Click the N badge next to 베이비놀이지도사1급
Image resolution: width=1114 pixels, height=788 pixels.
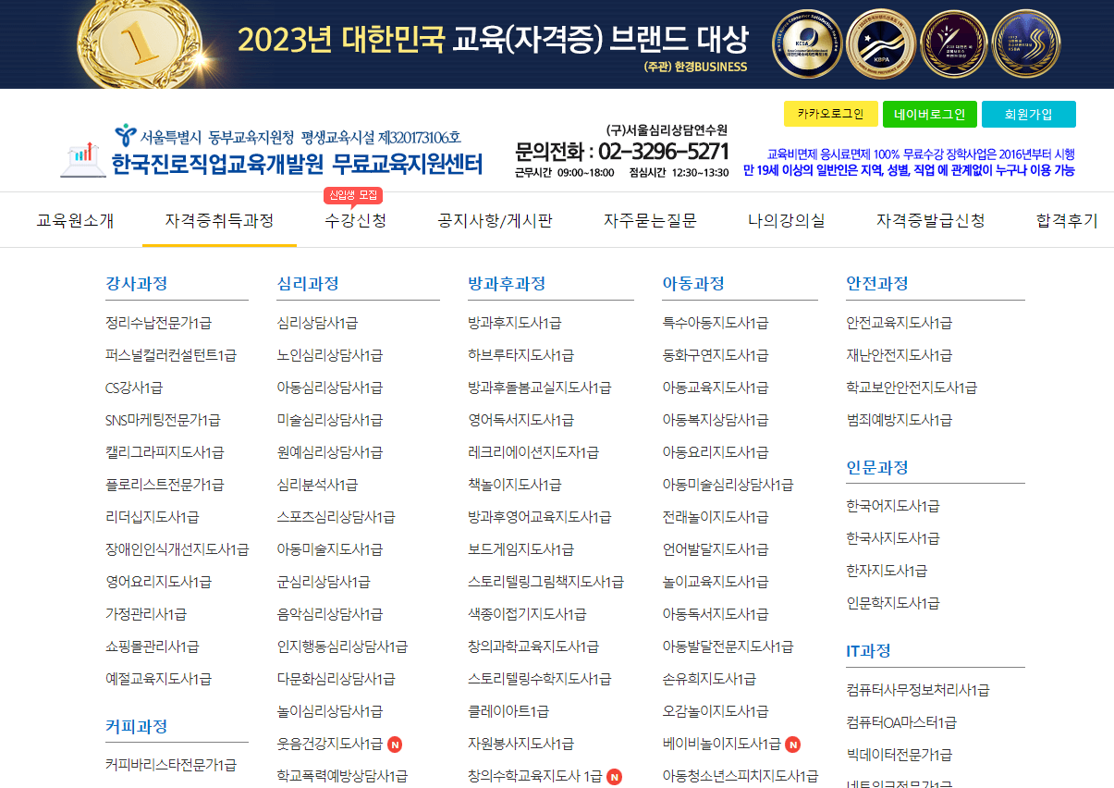point(792,743)
